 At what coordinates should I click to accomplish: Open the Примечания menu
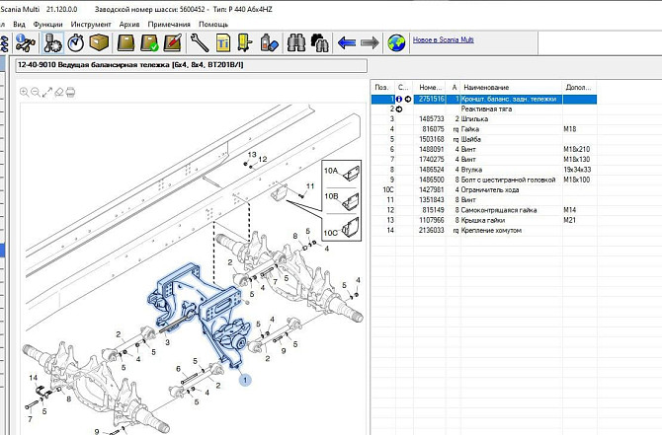click(169, 24)
